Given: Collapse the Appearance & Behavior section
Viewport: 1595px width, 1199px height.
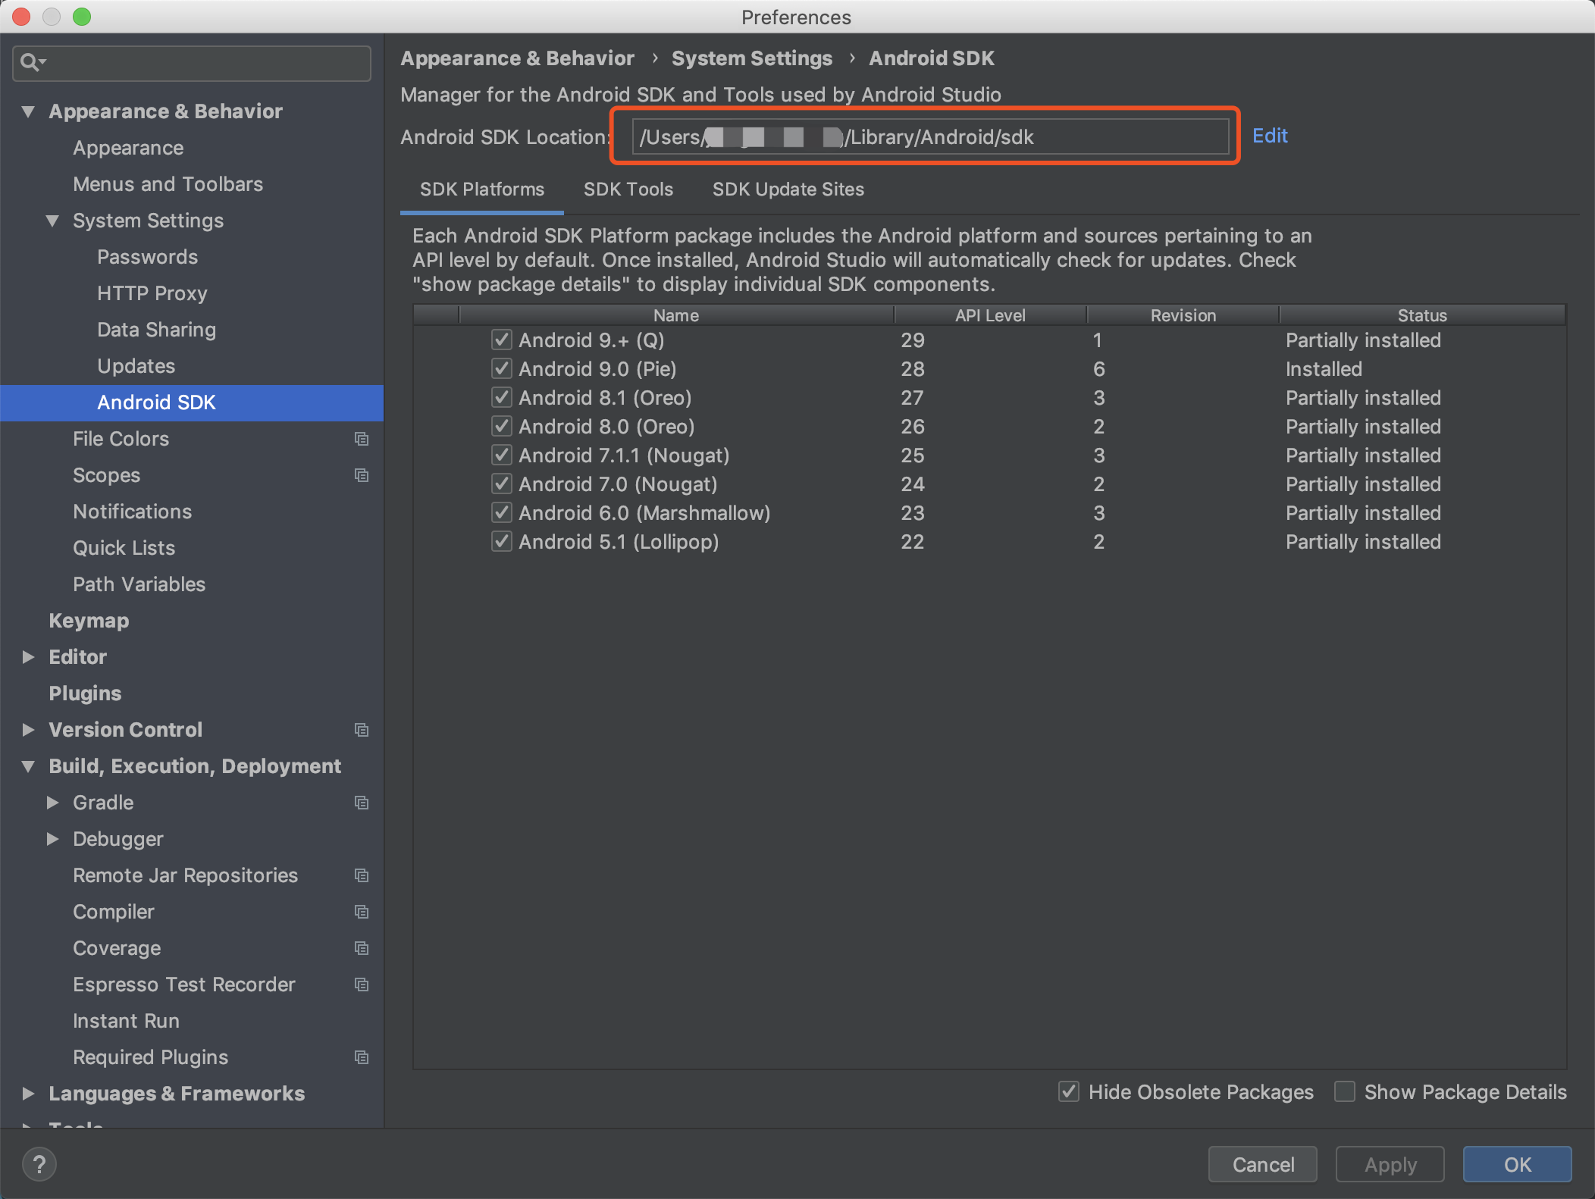Looking at the screenshot, I should click(x=29, y=111).
